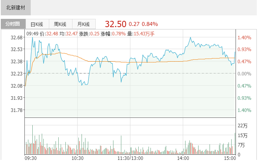
Task: Click the 14:00 time axis label
Action: 183,158
